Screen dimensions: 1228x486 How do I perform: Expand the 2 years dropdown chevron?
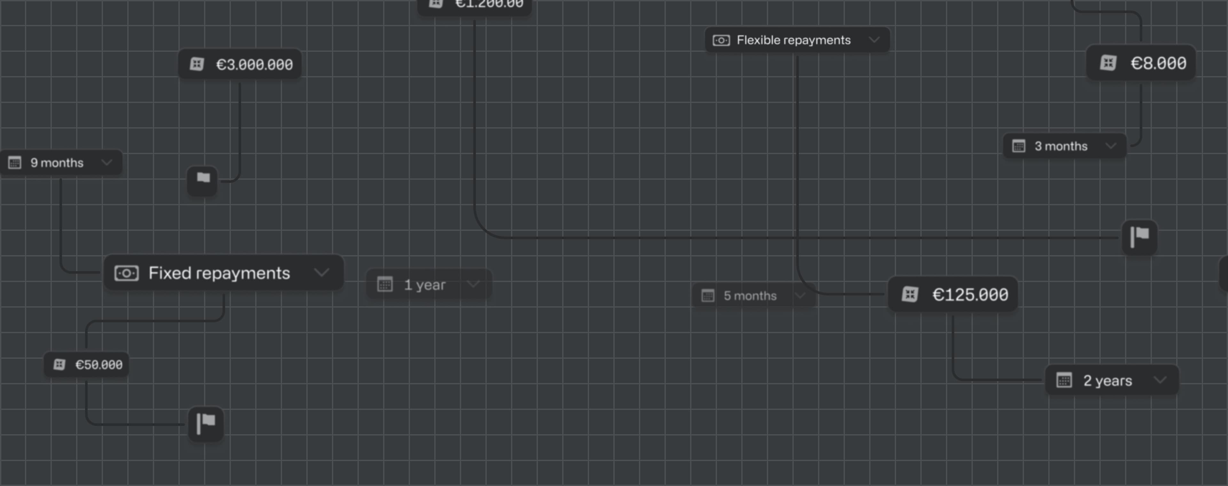click(x=1160, y=380)
